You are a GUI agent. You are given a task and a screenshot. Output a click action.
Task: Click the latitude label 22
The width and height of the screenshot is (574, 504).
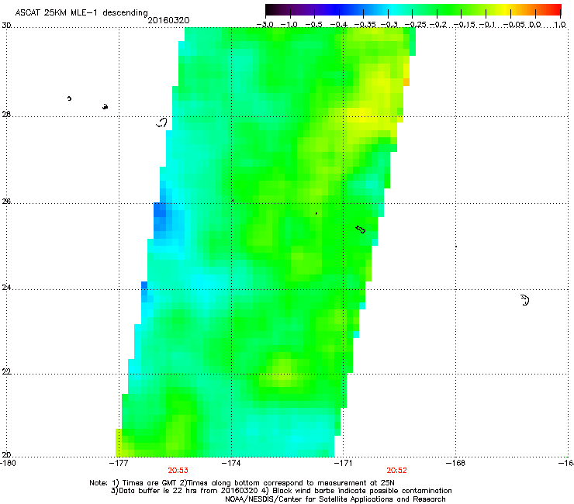click(6, 372)
